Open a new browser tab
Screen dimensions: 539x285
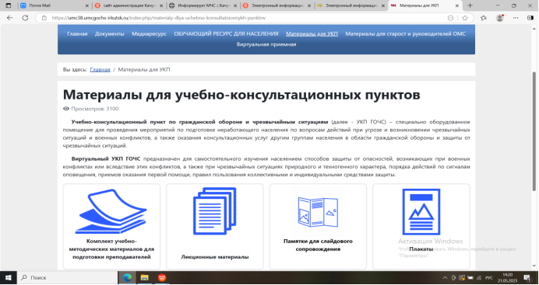point(470,5)
